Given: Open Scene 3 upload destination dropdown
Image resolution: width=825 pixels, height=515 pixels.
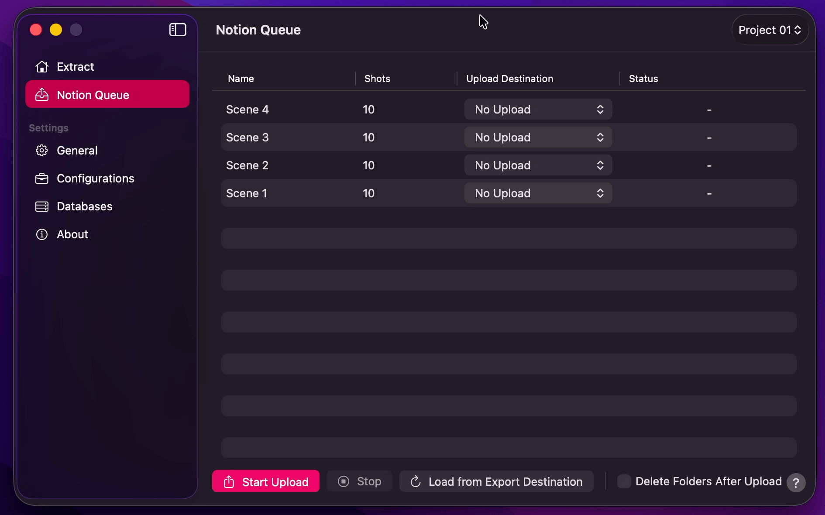Looking at the screenshot, I should [538, 137].
